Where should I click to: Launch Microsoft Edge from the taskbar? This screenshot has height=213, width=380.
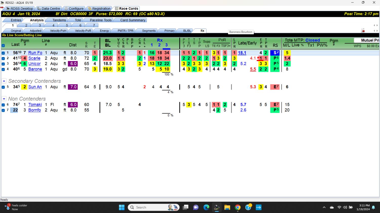click(206, 207)
